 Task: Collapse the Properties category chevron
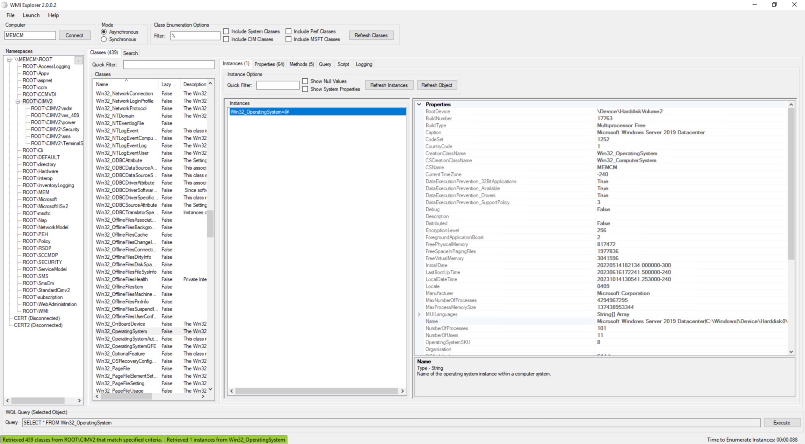(419, 104)
